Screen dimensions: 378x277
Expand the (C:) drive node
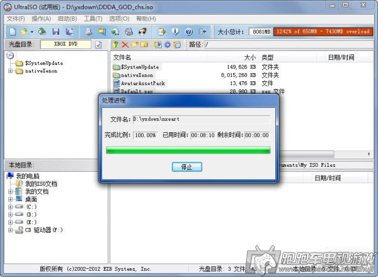[10, 207]
